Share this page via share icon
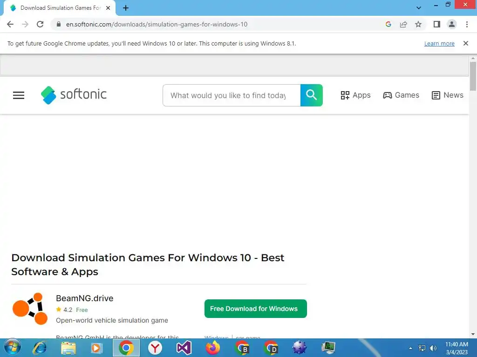 [403, 24]
